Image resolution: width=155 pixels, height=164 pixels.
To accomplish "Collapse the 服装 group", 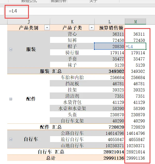I will point(11,49).
